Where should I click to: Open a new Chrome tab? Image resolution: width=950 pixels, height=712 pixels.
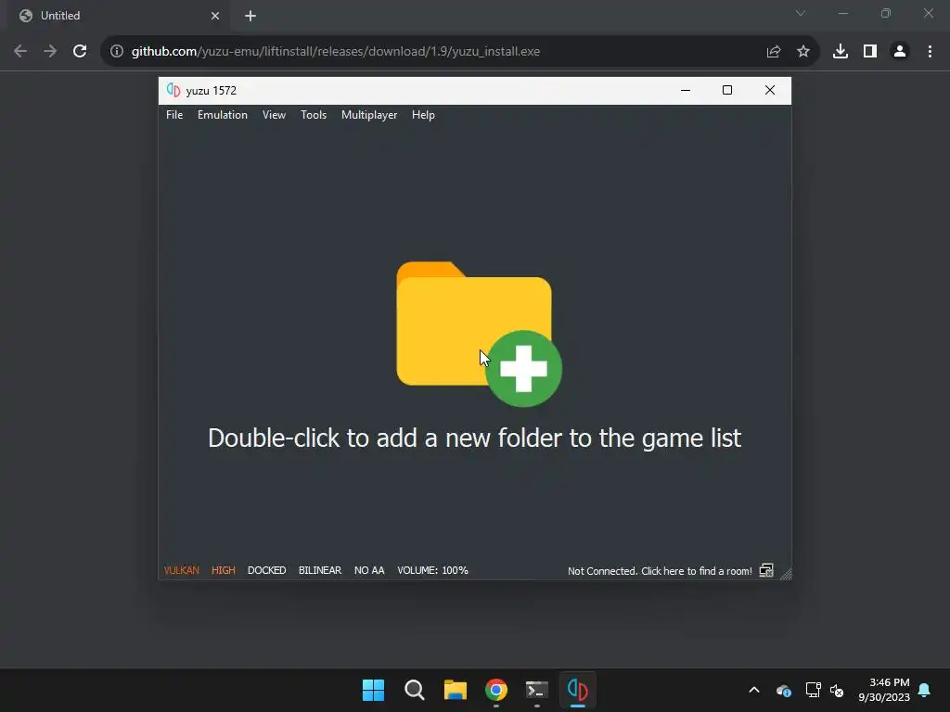point(250,16)
